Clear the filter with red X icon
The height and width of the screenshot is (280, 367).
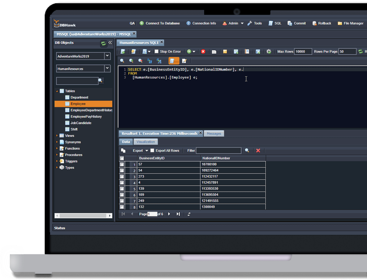point(258,151)
